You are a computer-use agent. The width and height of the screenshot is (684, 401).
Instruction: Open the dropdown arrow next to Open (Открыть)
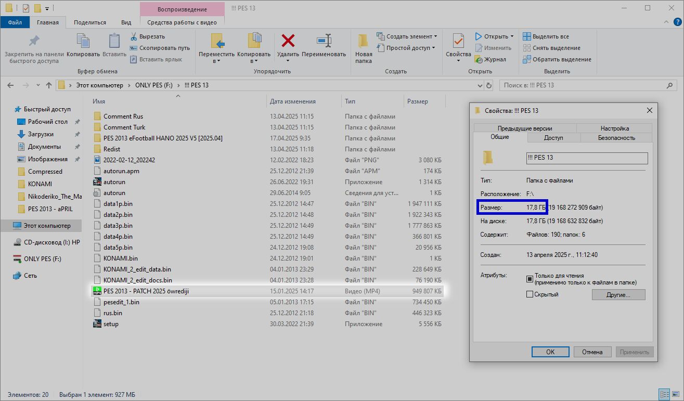point(512,36)
